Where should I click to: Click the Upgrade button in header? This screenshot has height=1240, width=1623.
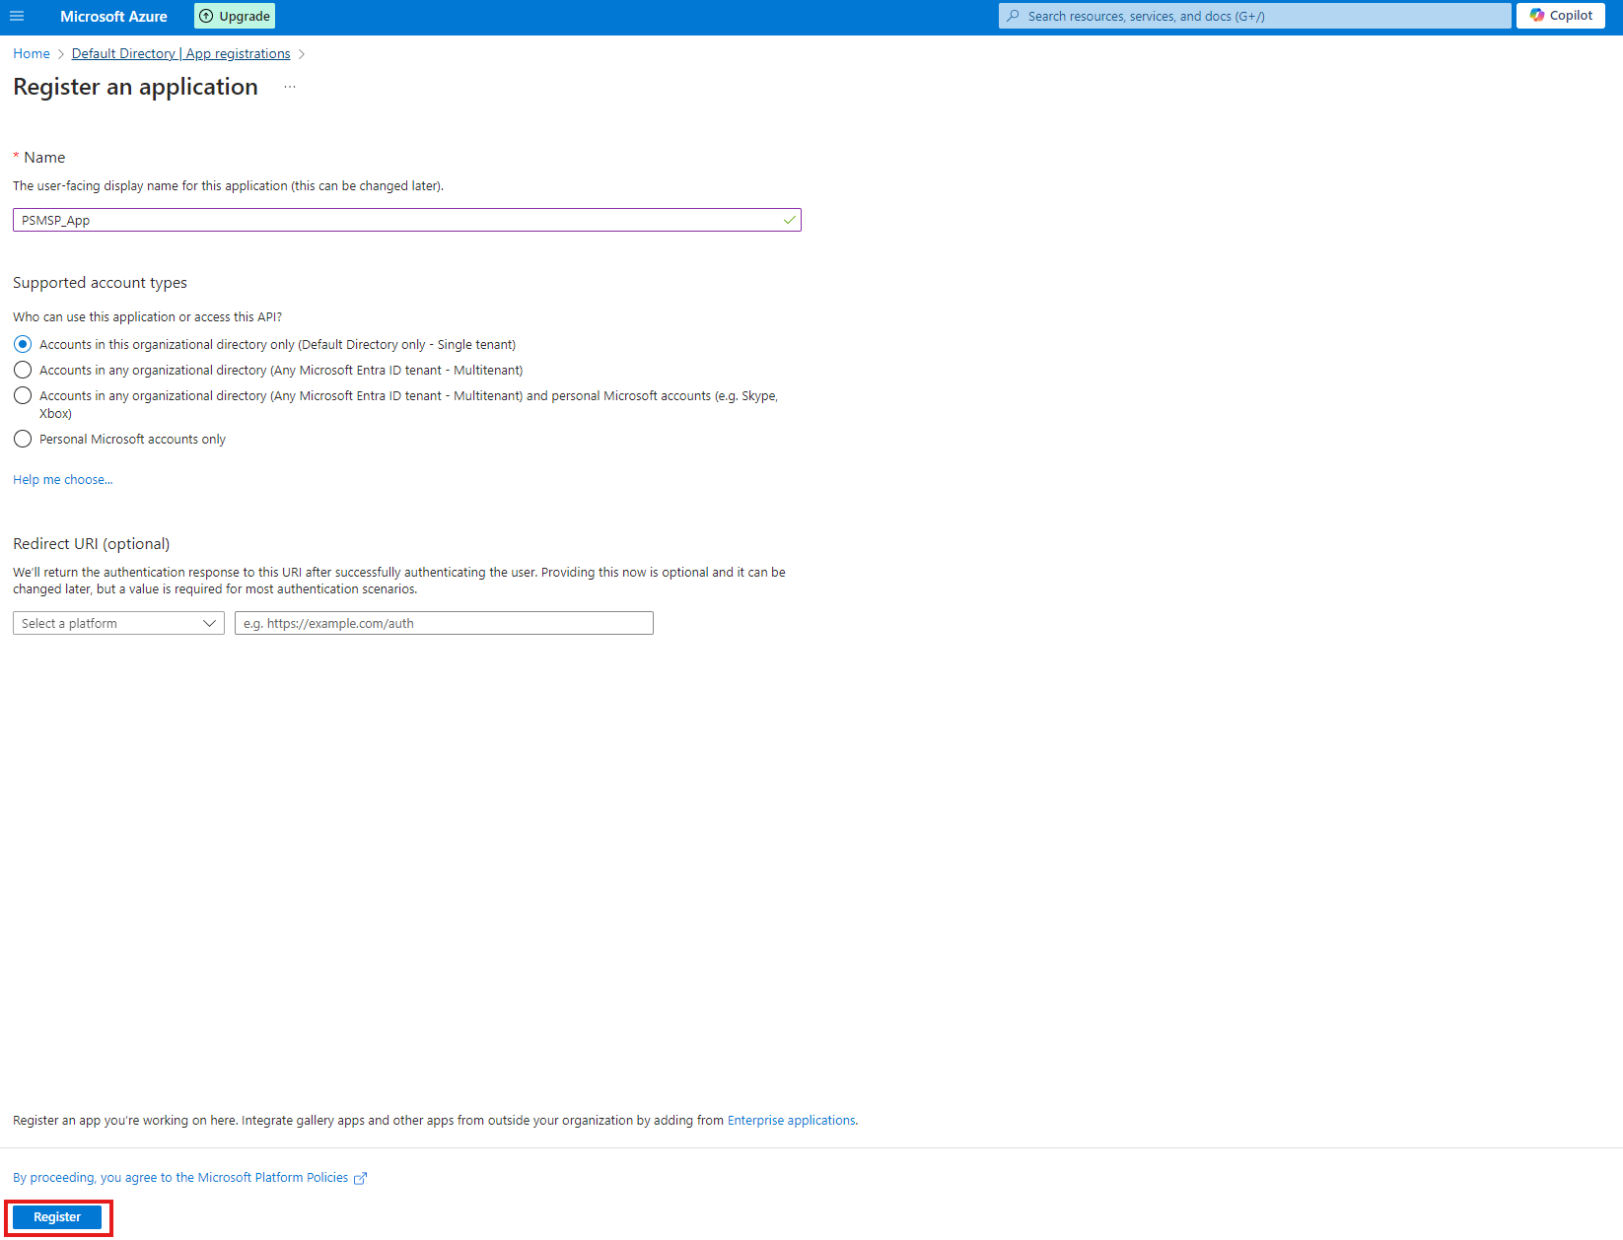235,16
